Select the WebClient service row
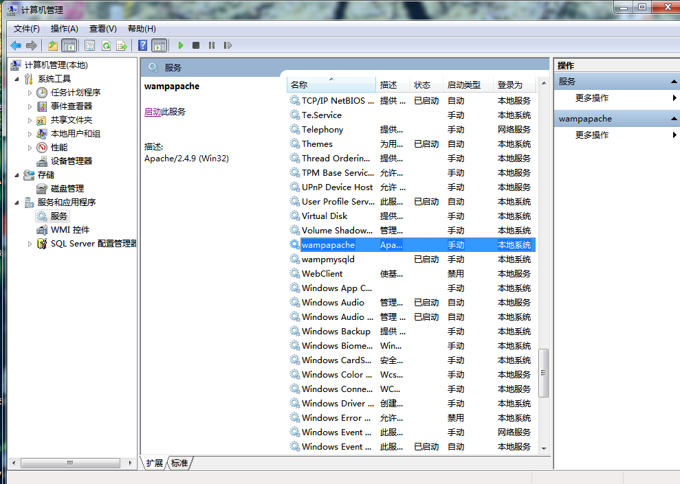 click(x=412, y=274)
